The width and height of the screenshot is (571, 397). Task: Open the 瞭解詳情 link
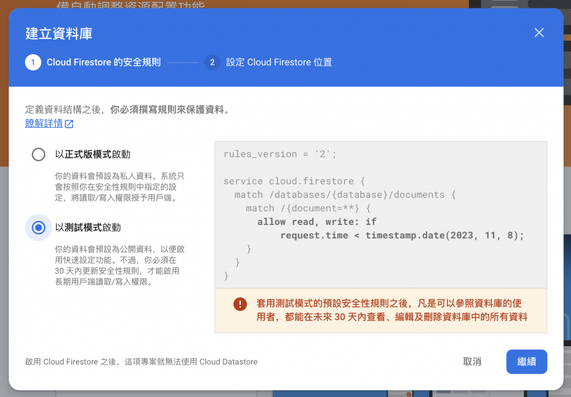point(44,123)
